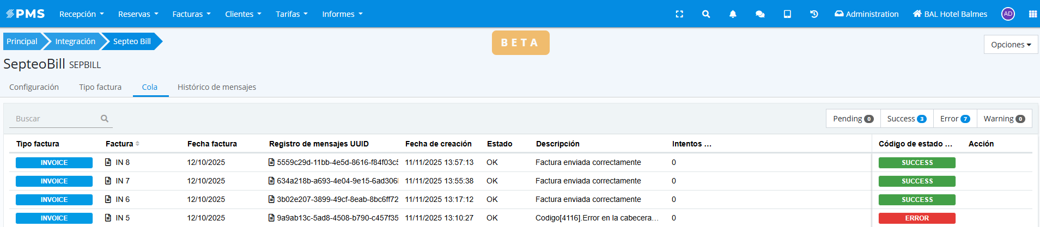The width and height of the screenshot is (1040, 227).
Task: Click the search magnifier in top bar
Action: pos(706,14)
